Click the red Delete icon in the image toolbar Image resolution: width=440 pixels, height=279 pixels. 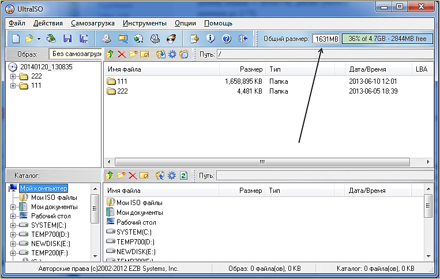click(122, 54)
